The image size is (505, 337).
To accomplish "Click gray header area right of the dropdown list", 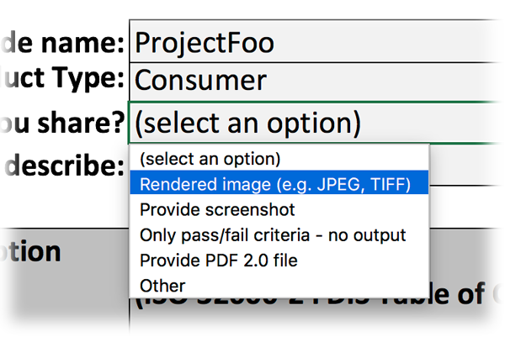I will pos(467,254).
